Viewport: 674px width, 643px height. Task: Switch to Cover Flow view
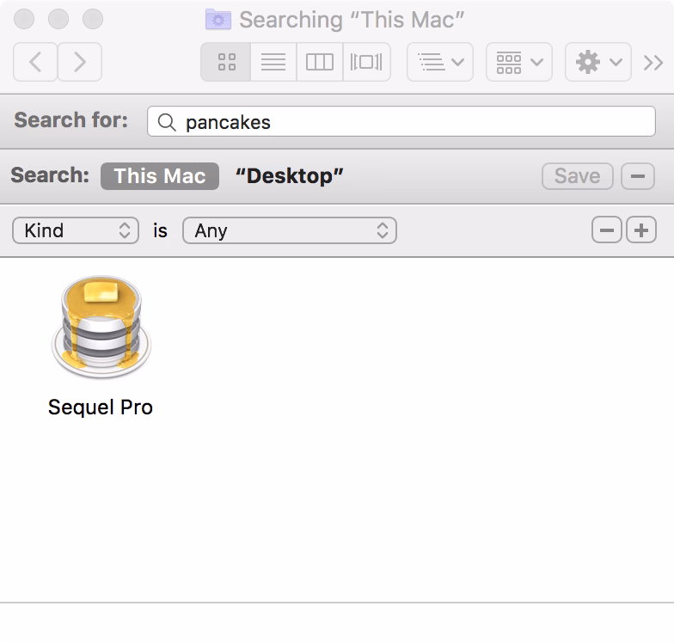pos(366,62)
